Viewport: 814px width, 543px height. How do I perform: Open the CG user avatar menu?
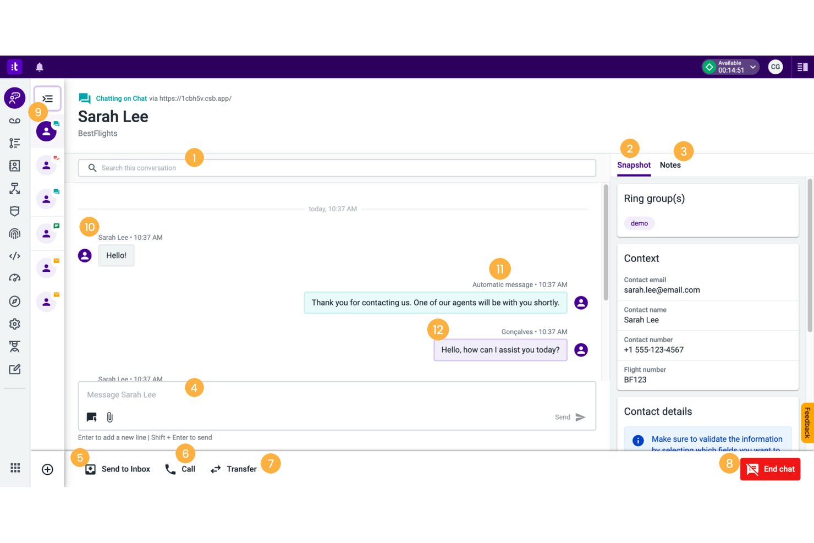pyautogui.click(x=776, y=67)
